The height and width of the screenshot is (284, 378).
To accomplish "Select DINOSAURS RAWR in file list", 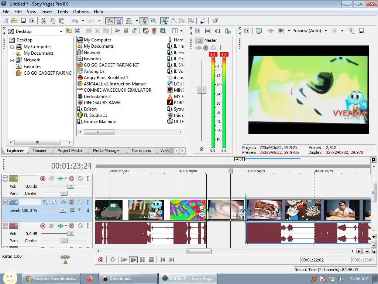I will coord(102,103).
